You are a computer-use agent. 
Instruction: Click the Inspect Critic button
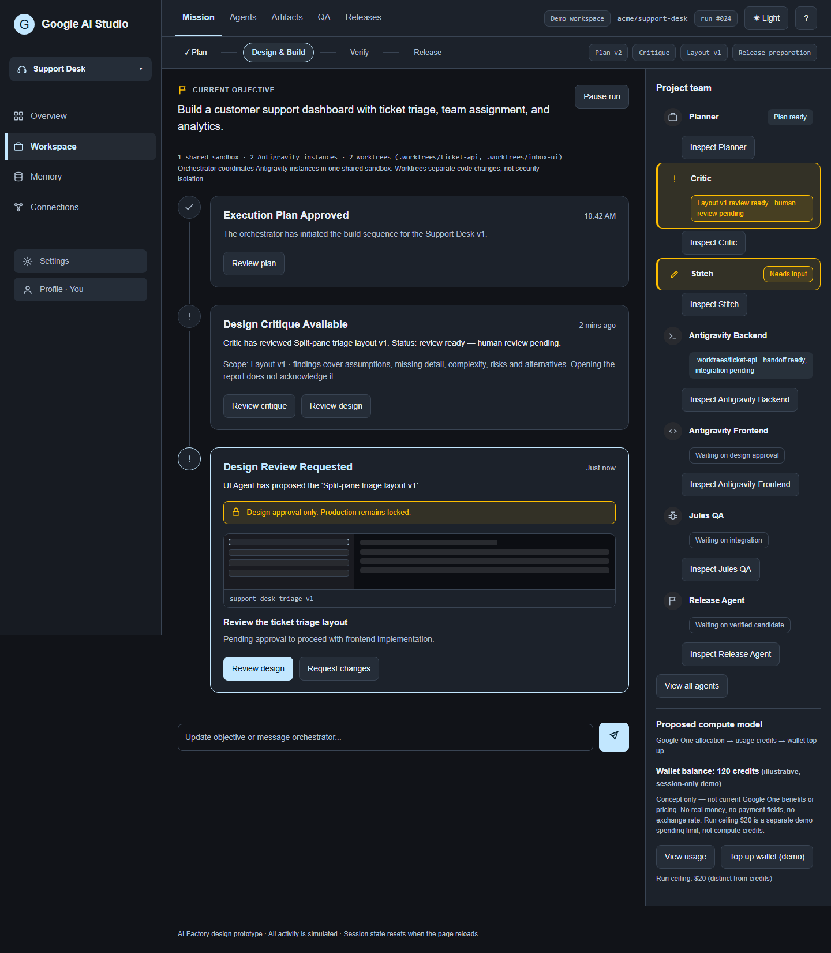(x=713, y=242)
